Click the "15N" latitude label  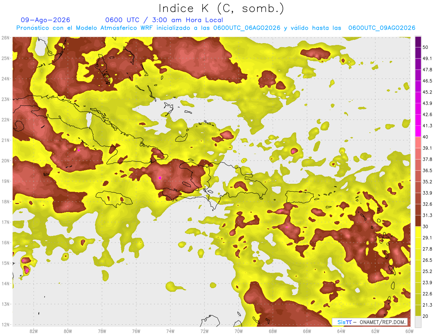click(x=5, y=263)
